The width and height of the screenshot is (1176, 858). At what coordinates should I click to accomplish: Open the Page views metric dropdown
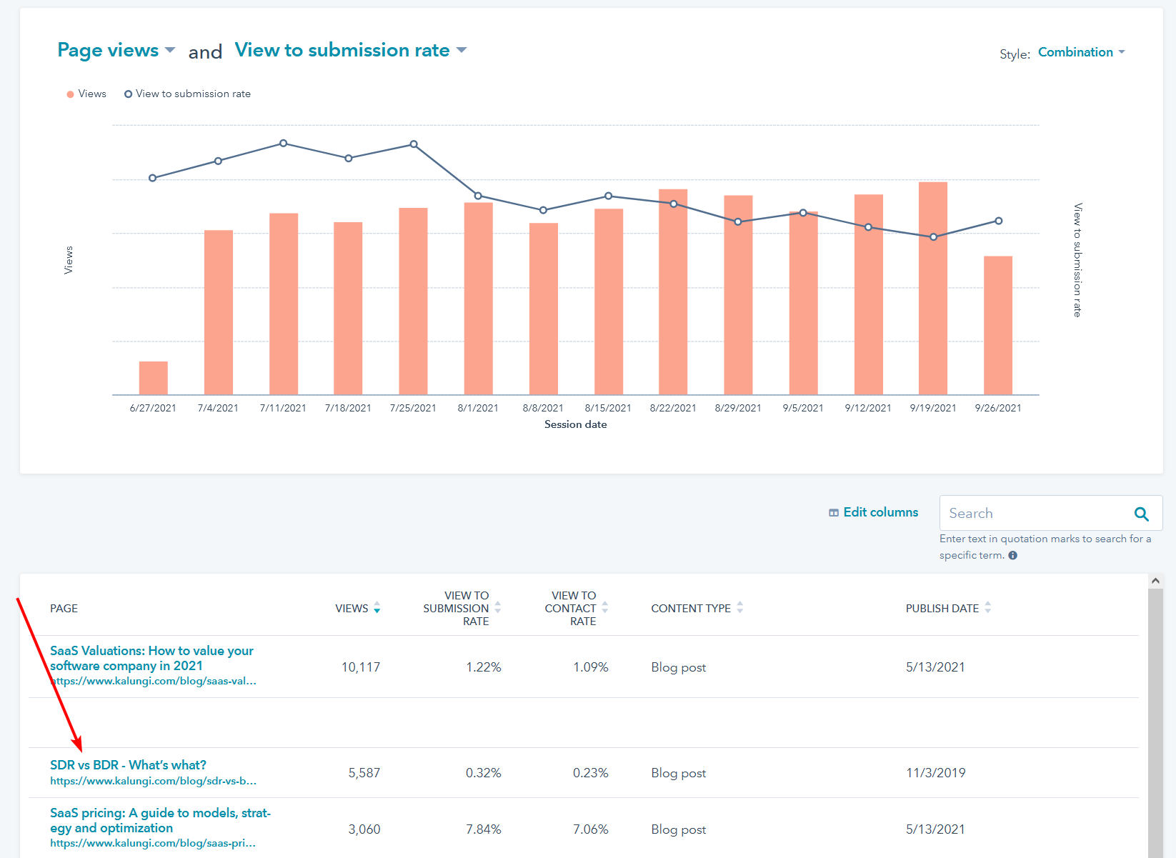[x=116, y=50]
